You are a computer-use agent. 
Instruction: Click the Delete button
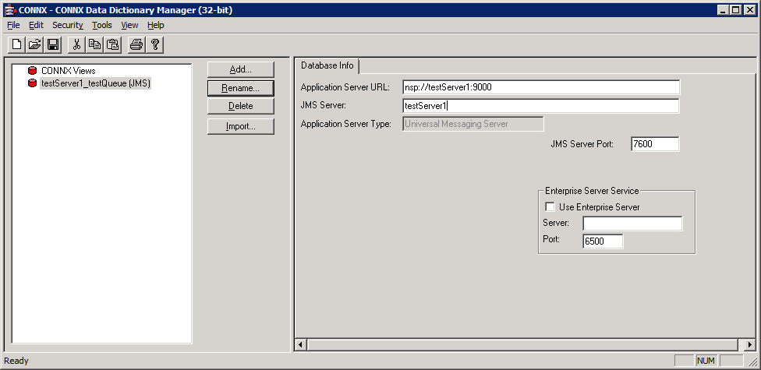tap(241, 106)
